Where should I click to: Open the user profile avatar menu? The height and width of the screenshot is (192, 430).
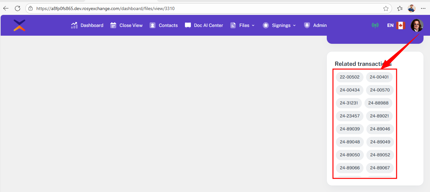click(417, 25)
